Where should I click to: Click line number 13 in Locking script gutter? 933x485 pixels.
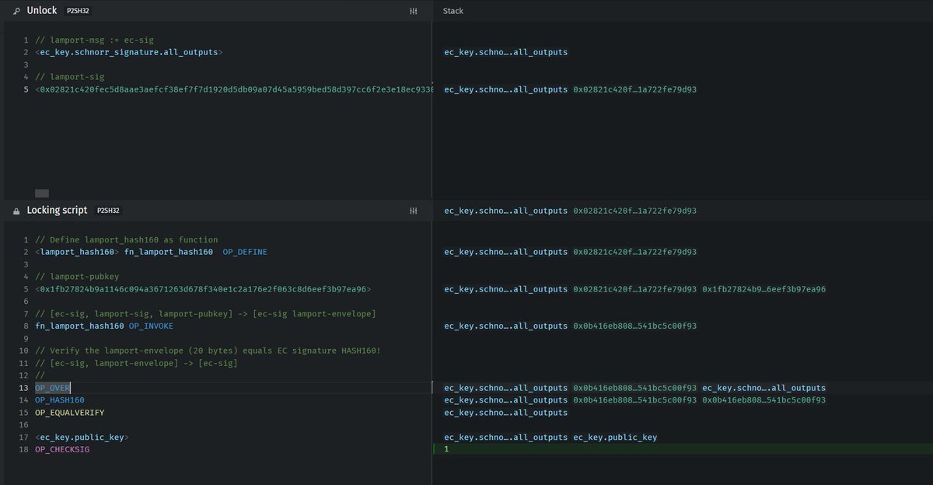coord(24,387)
